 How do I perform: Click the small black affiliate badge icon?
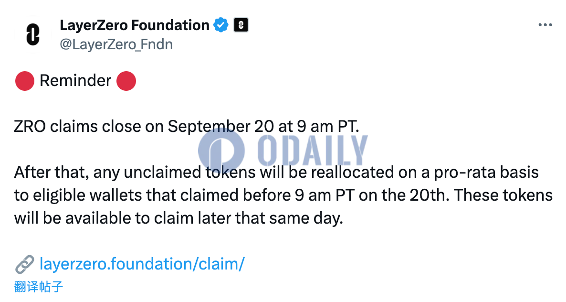click(x=241, y=25)
